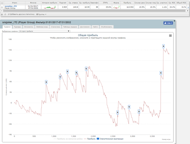Click the $ marker near game 1,570
The width and height of the screenshot is (190, 144).
pyautogui.click(x=76, y=73)
